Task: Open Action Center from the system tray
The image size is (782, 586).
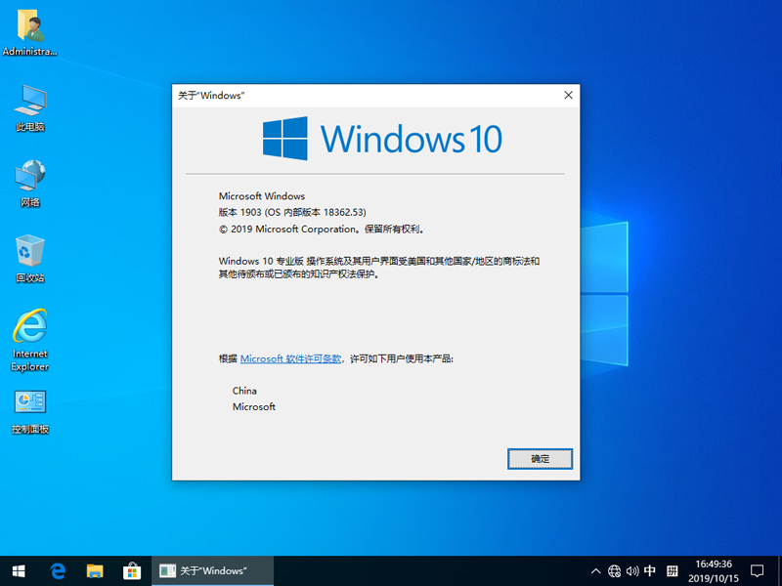Action: click(x=758, y=571)
